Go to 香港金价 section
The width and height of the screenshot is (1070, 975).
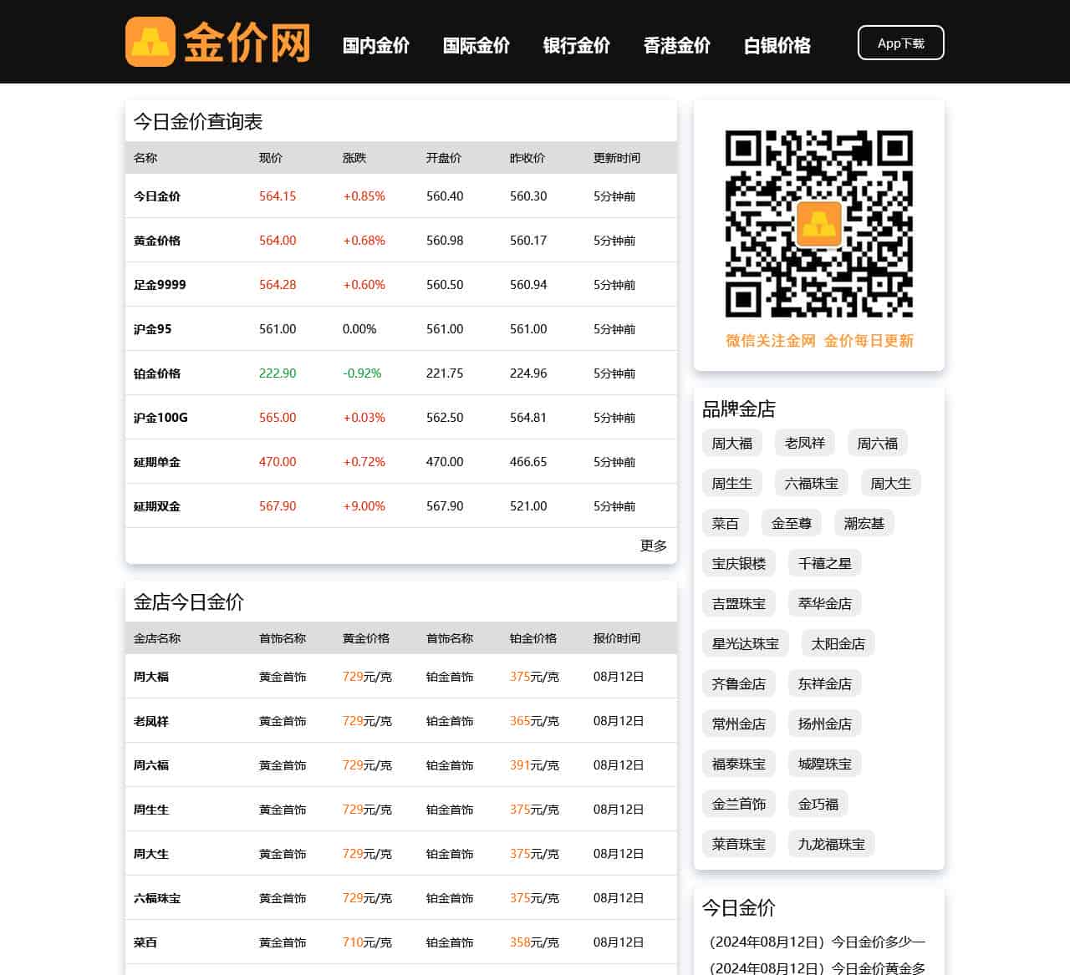(677, 45)
